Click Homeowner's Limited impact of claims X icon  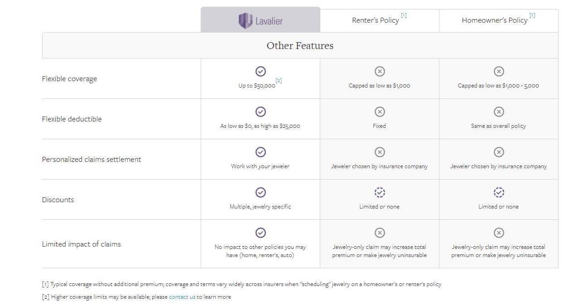[498, 233]
